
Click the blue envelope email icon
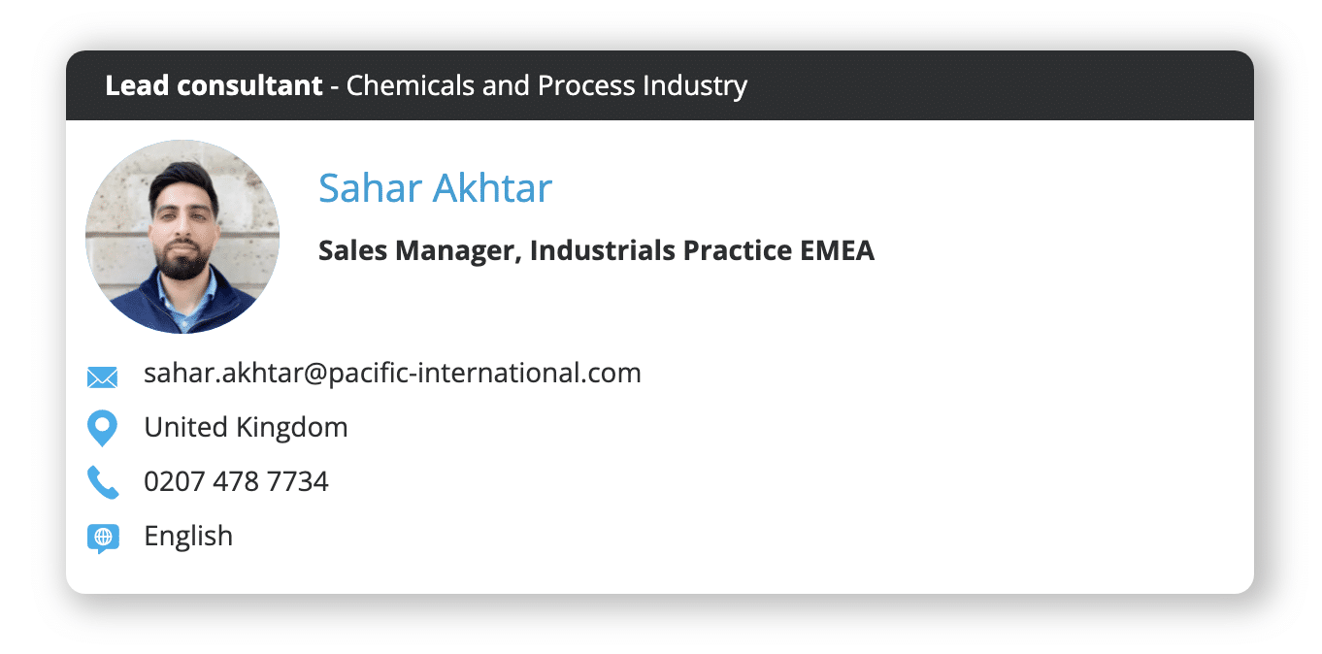coord(102,377)
